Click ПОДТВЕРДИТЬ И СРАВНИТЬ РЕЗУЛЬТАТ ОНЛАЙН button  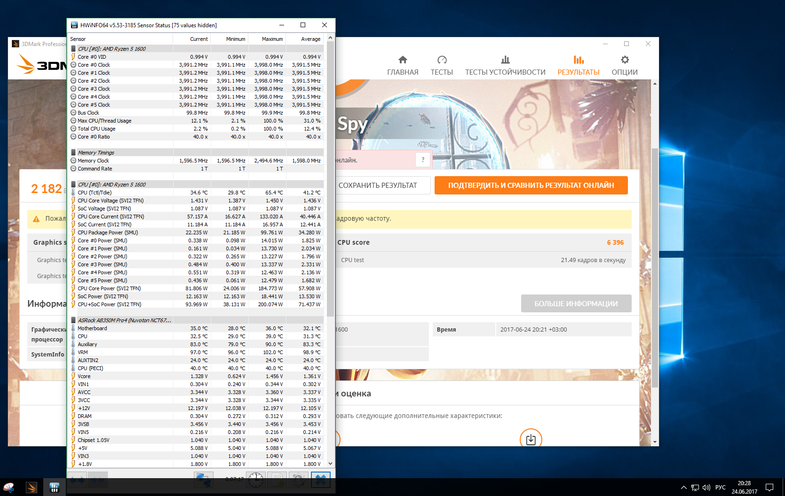531,186
